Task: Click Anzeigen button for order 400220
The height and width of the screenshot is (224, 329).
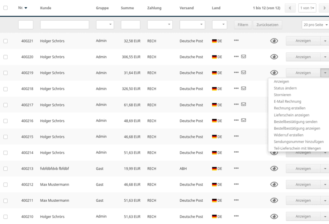Action: tap(303, 57)
